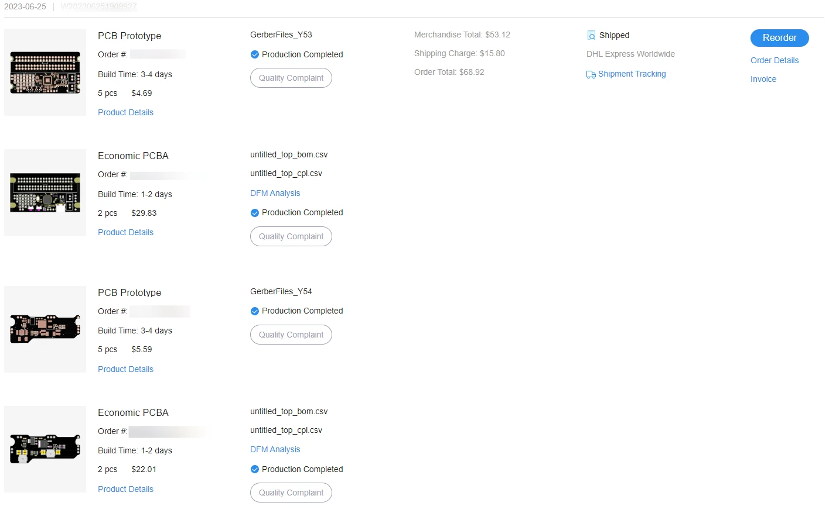File Quality Complaint for GerberFiles_Y54
Viewport: 829px width, 506px height.
pos(291,335)
